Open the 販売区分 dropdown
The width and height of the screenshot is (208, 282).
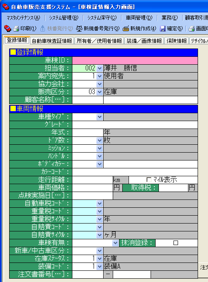click(99, 92)
